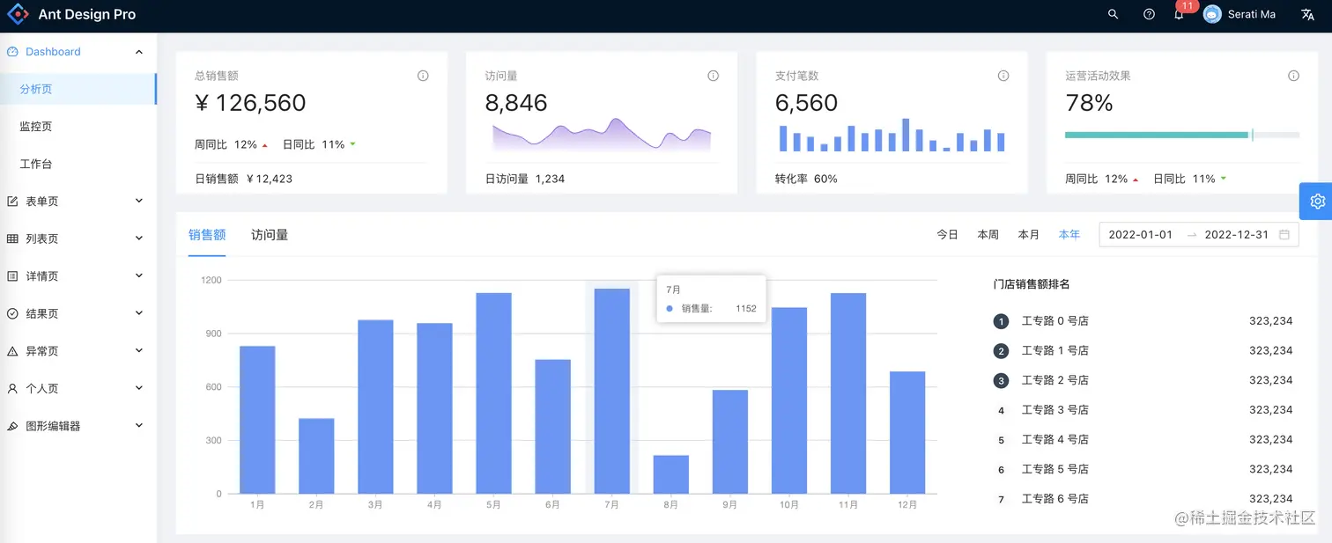This screenshot has height=543, width=1332.
Task: Click the Serati Ma avatar
Action: 1212,15
